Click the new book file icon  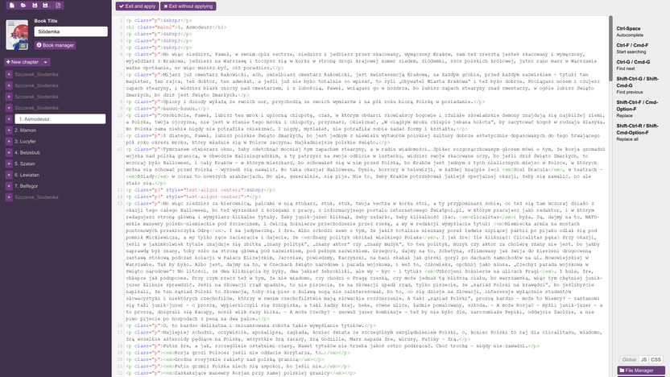pos(12,5)
